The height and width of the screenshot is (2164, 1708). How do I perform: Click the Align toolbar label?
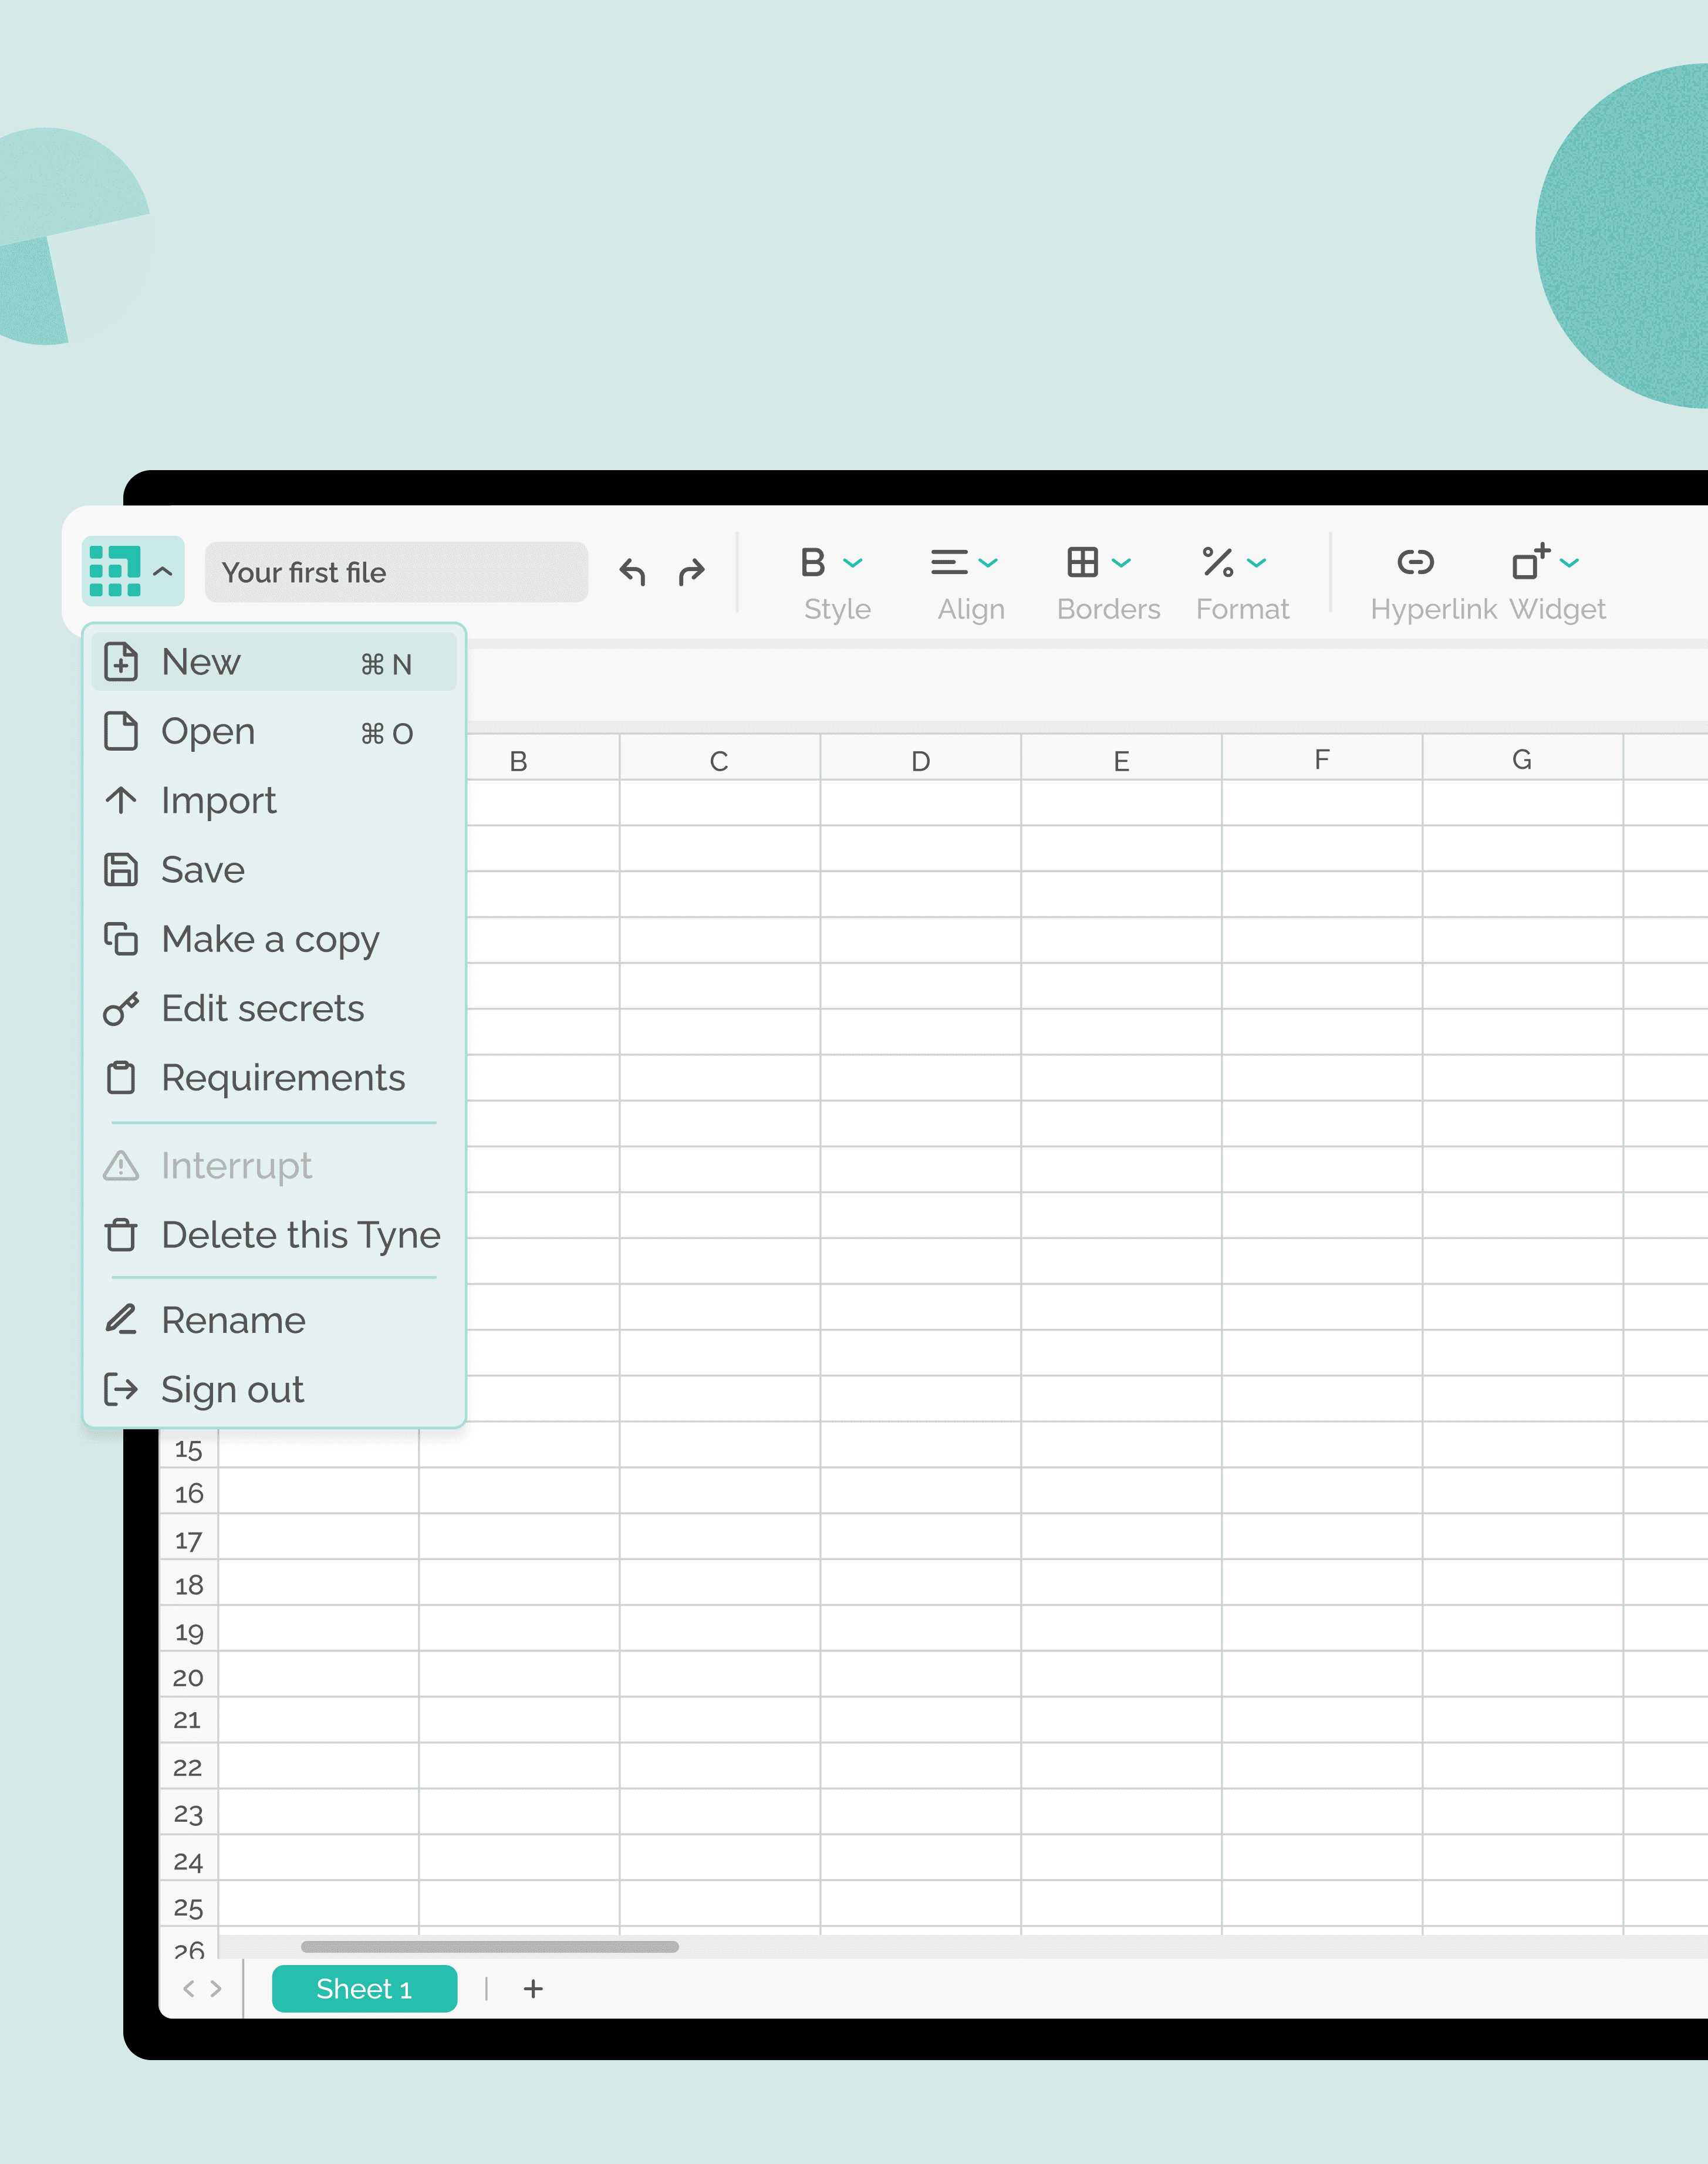[x=971, y=609]
